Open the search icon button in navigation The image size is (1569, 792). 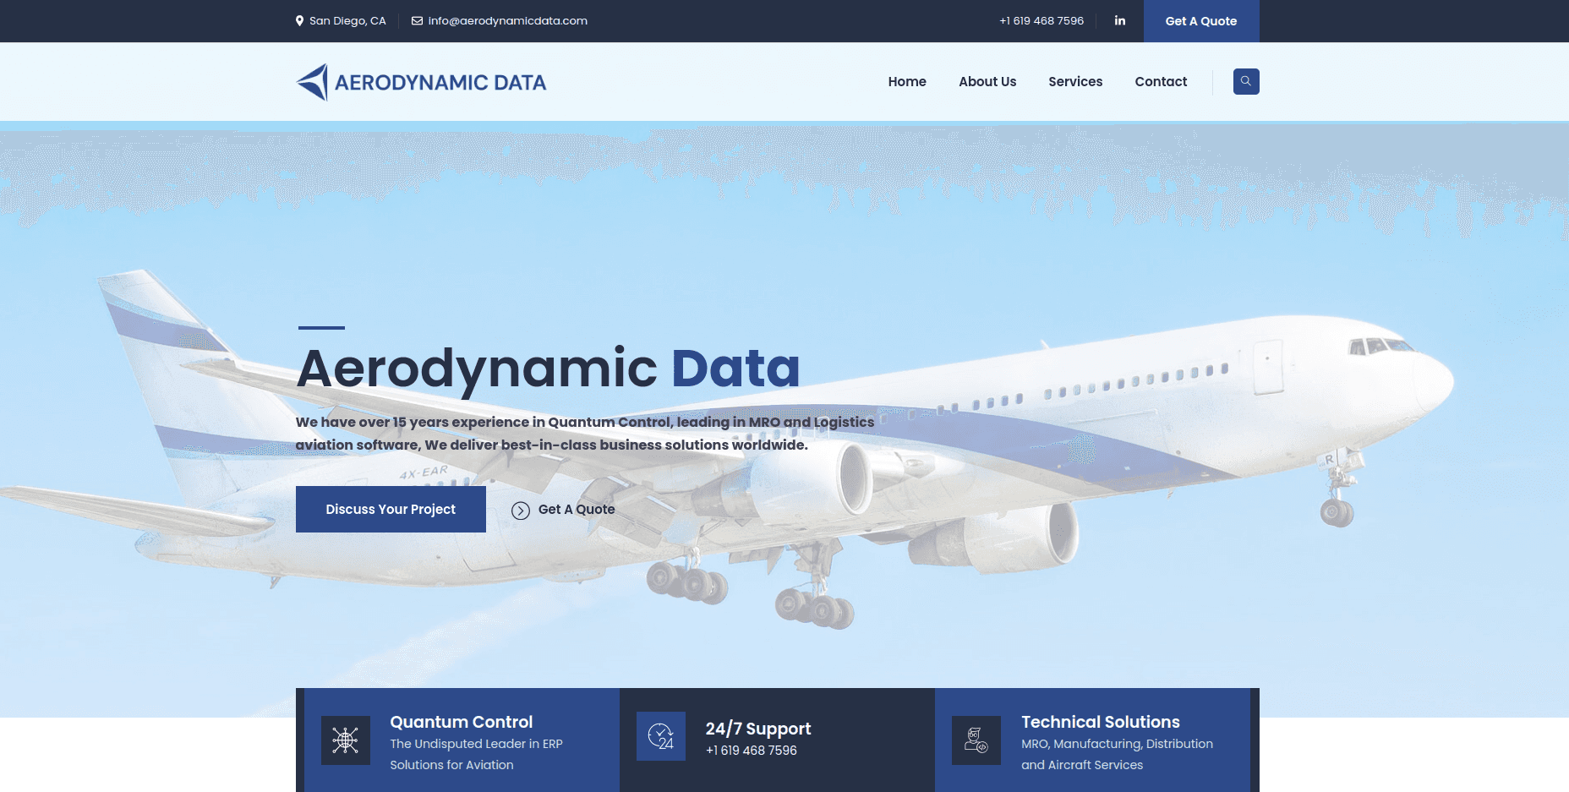[x=1246, y=81]
